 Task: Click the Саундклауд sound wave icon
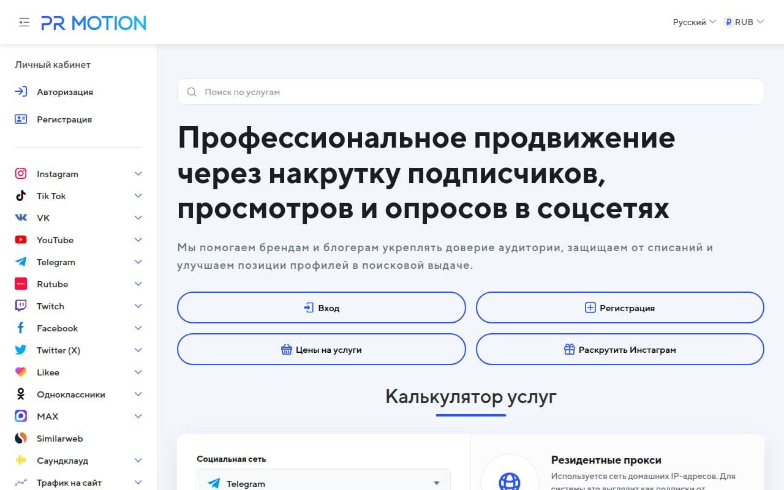[x=21, y=461]
